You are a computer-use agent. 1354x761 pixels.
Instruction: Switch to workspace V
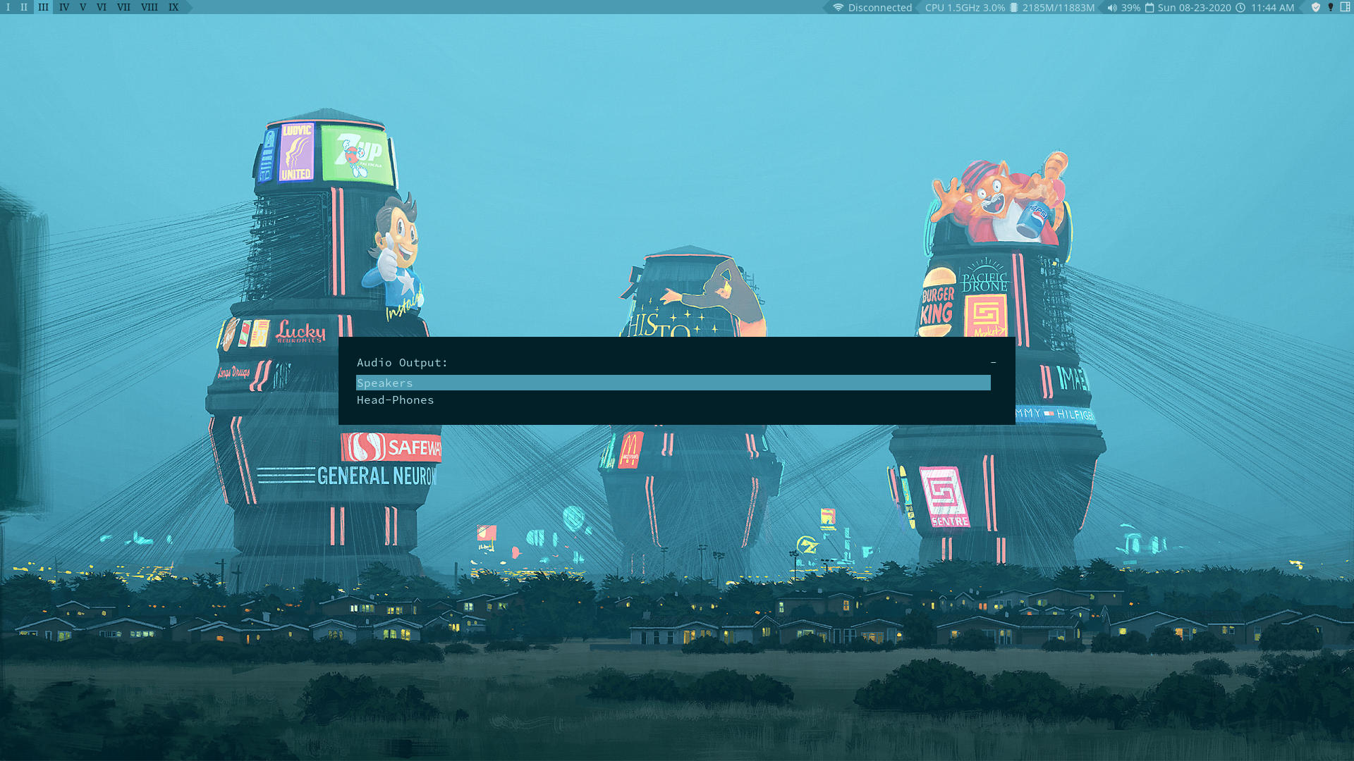(x=83, y=7)
